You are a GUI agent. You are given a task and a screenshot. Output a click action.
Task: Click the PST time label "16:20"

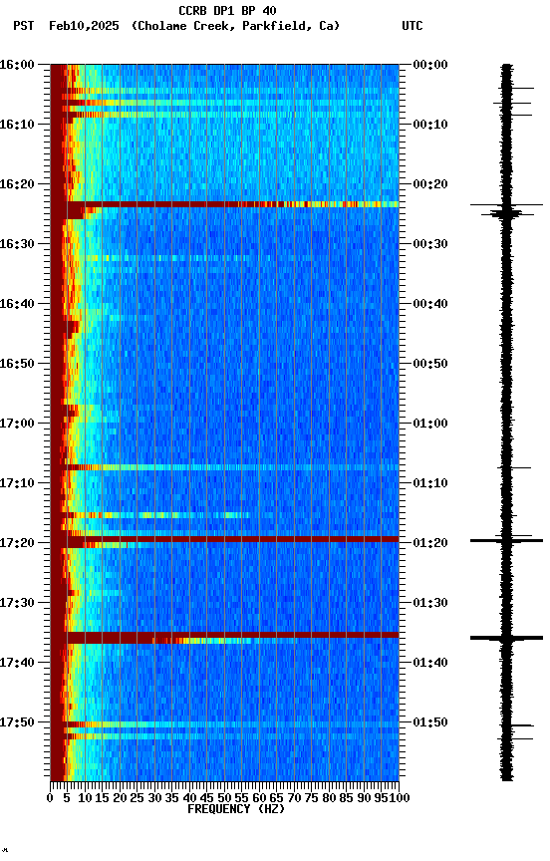pos(17,184)
